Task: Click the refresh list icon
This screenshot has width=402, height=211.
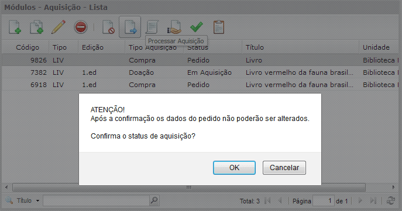Action: point(391,200)
